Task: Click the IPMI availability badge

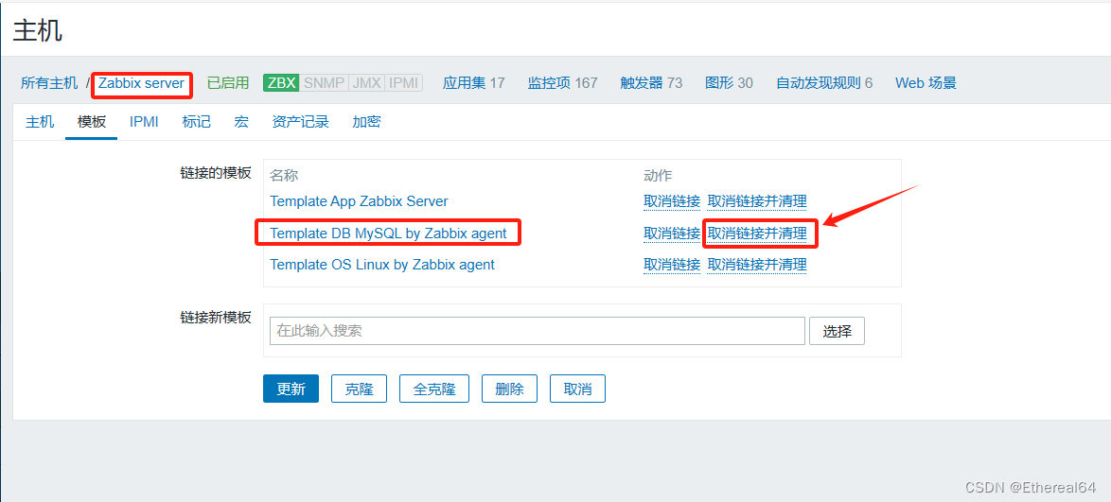Action: pos(404,83)
